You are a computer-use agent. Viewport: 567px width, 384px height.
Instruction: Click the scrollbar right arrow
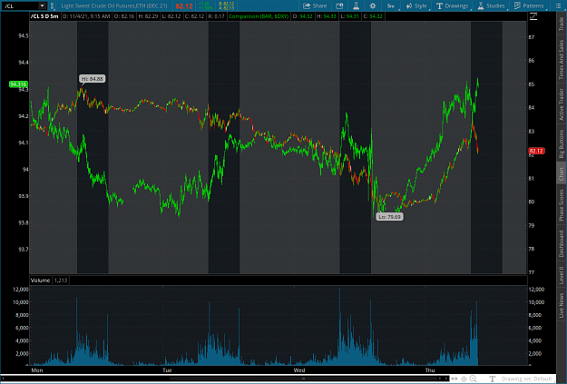(446, 379)
